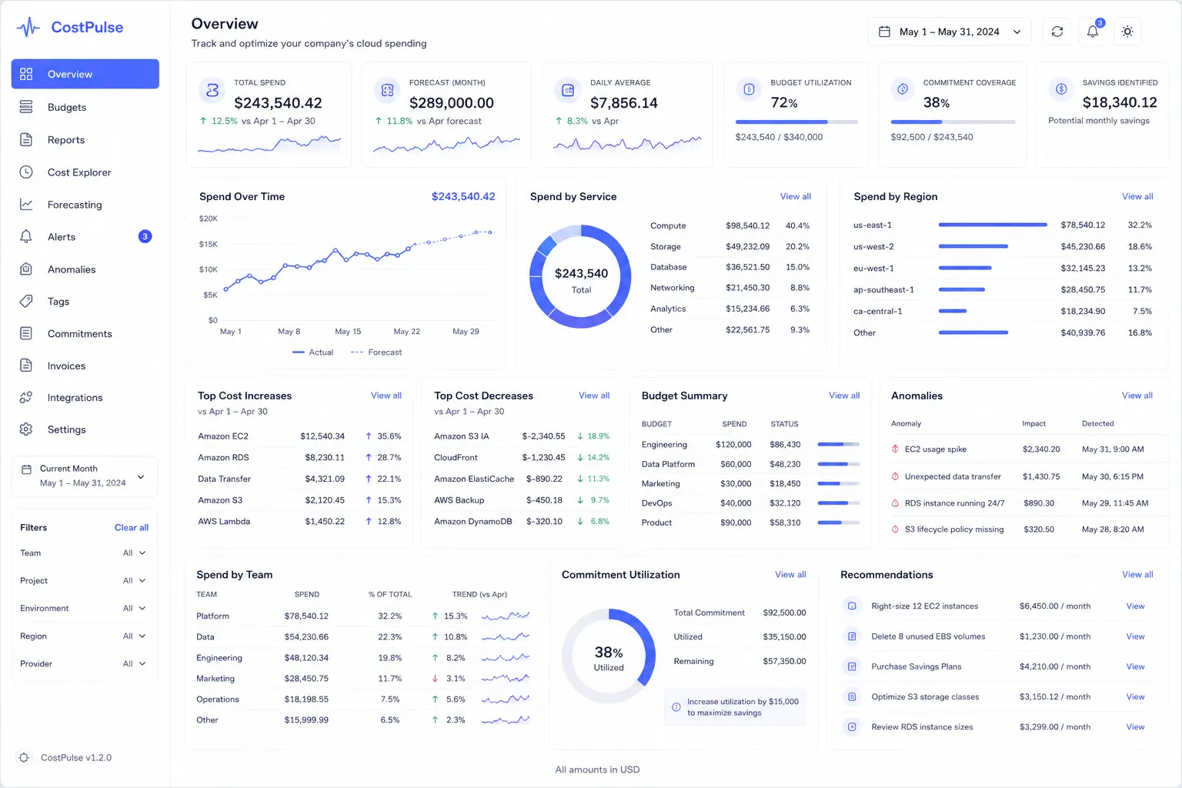Image resolution: width=1182 pixels, height=788 pixels.
Task: Click the Engineering budget progress bar
Action: click(838, 444)
